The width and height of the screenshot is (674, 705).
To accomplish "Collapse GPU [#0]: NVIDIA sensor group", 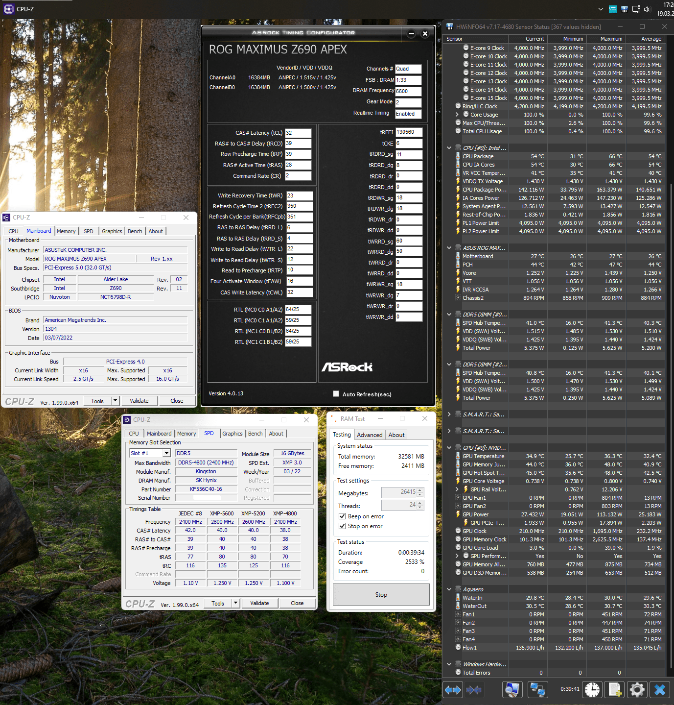I will (x=449, y=448).
